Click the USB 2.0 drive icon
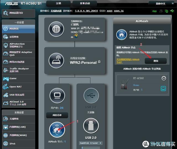 coord(91,126)
